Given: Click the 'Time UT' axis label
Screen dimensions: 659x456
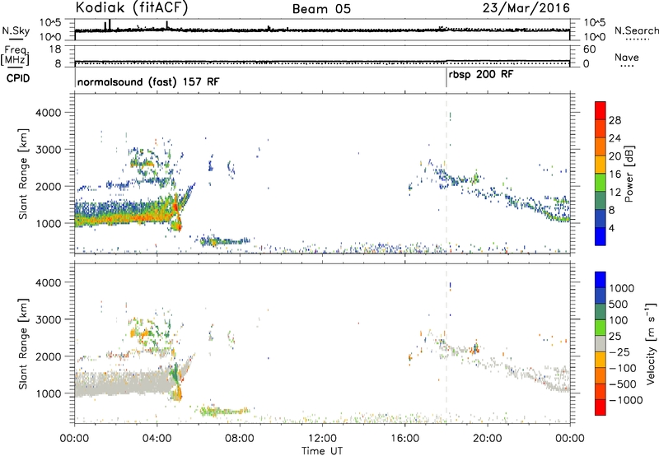Looking at the screenshot, I should coord(322,451).
